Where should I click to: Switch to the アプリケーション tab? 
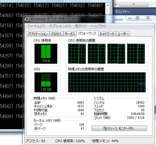tap(38, 34)
